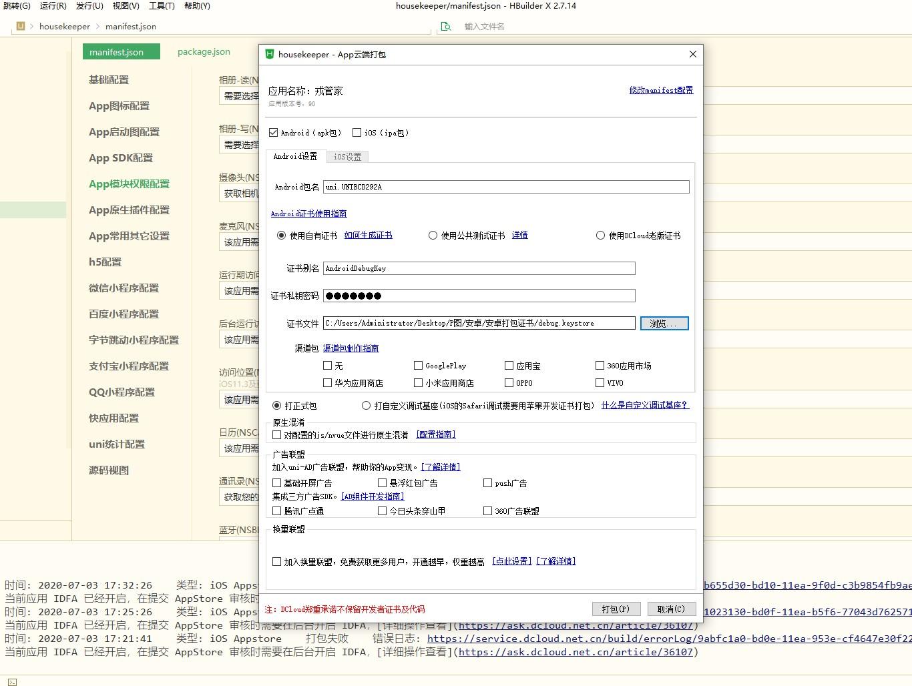Enable the iOS (ipa包) checkbox
Viewport: 912px width, 686px height.
357,133
